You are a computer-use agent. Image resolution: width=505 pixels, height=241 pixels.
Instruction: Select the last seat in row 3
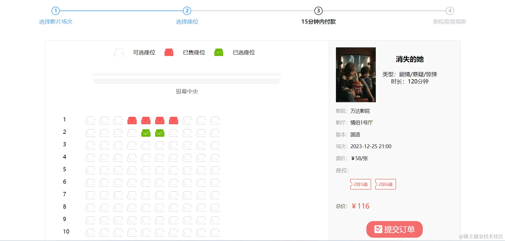click(x=215, y=145)
